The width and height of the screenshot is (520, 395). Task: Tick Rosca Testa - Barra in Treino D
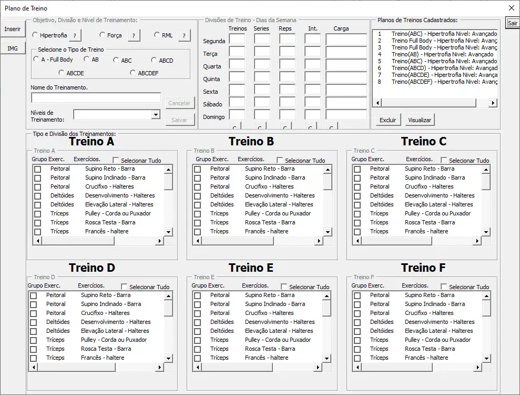pyautogui.click(x=34, y=349)
